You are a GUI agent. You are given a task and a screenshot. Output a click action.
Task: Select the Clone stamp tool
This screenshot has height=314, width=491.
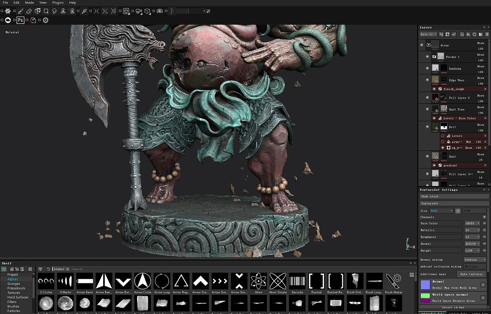pos(63,11)
